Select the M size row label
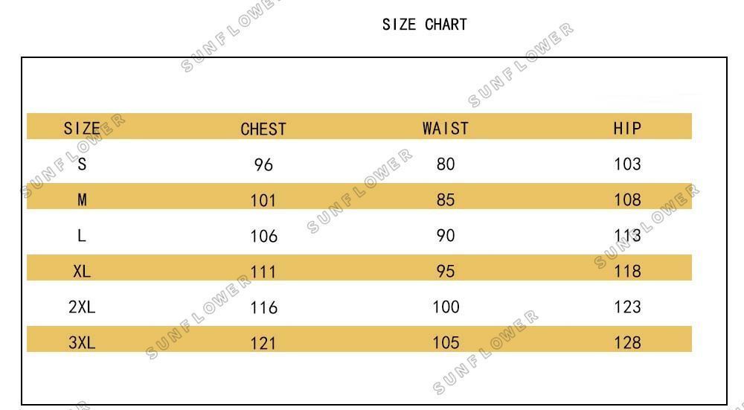Image resolution: width=744 pixels, height=410 pixels. 82,199
